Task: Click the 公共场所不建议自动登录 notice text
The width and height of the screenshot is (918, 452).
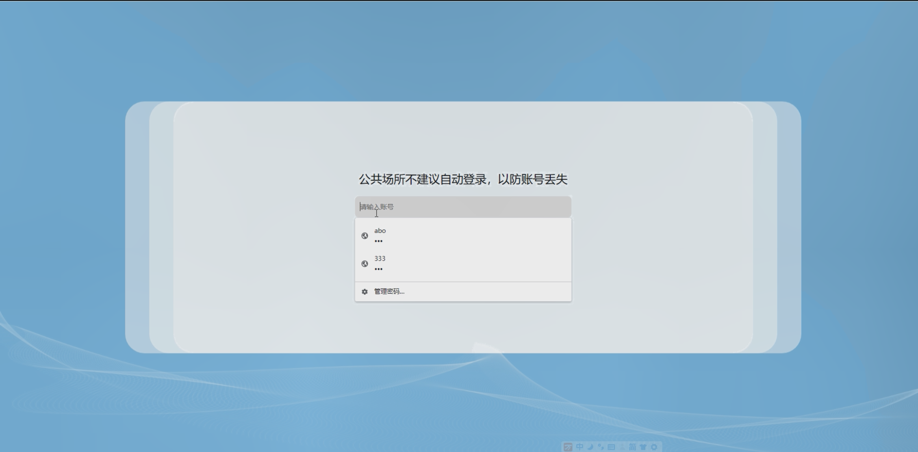Action: [463, 179]
